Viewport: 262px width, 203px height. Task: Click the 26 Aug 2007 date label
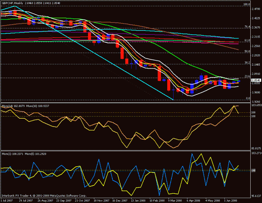pyautogui.click(x=44, y=200)
